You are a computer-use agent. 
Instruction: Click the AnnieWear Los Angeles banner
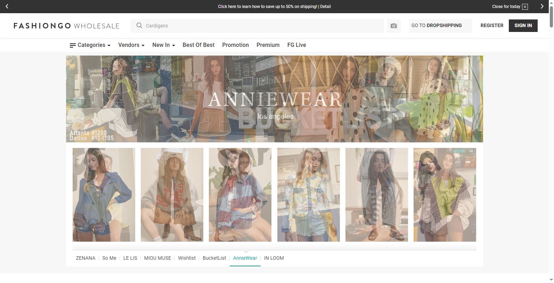(275, 99)
